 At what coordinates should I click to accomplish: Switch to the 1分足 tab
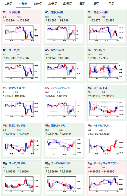click(x=9, y=4)
